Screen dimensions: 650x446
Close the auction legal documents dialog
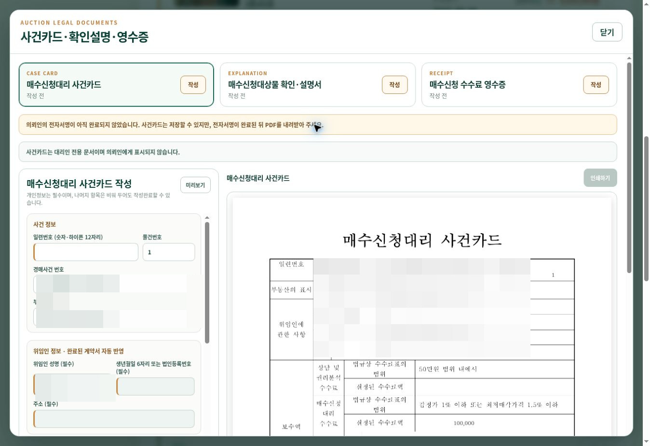(x=607, y=32)
